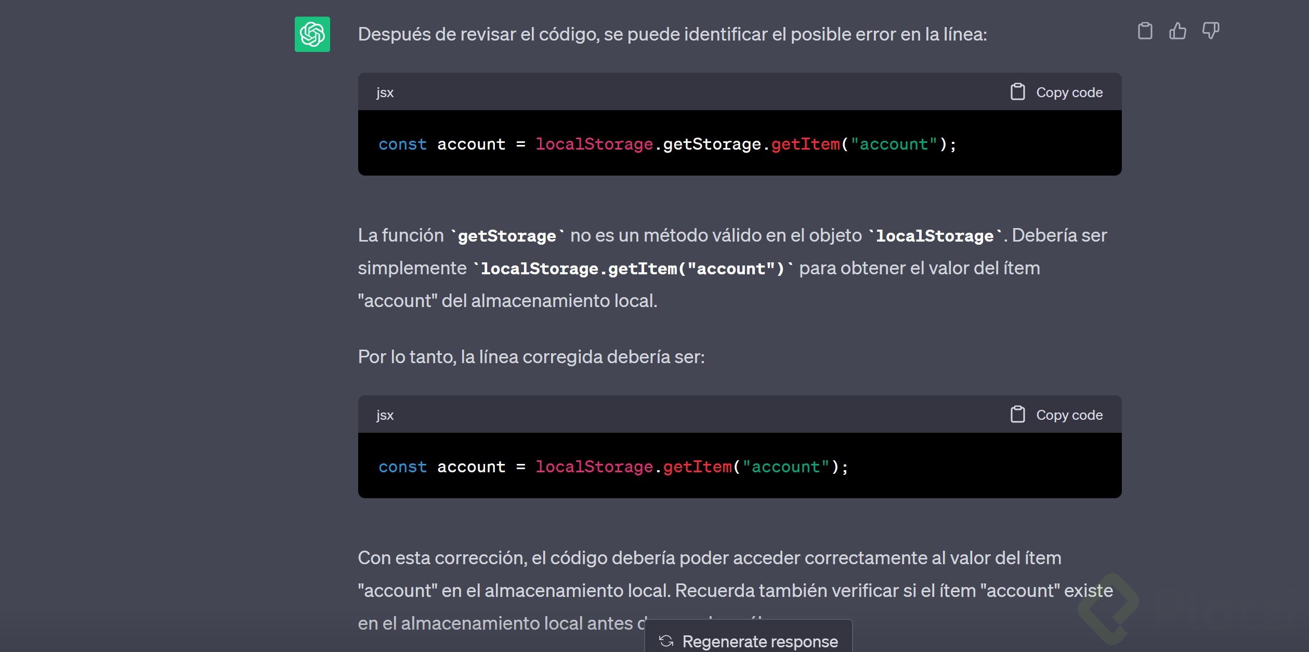Click the localStorage.getStorage.getItem code line
Viewport: 1309px width, 652px height.
pyautogui.click(x=667, y=144)
